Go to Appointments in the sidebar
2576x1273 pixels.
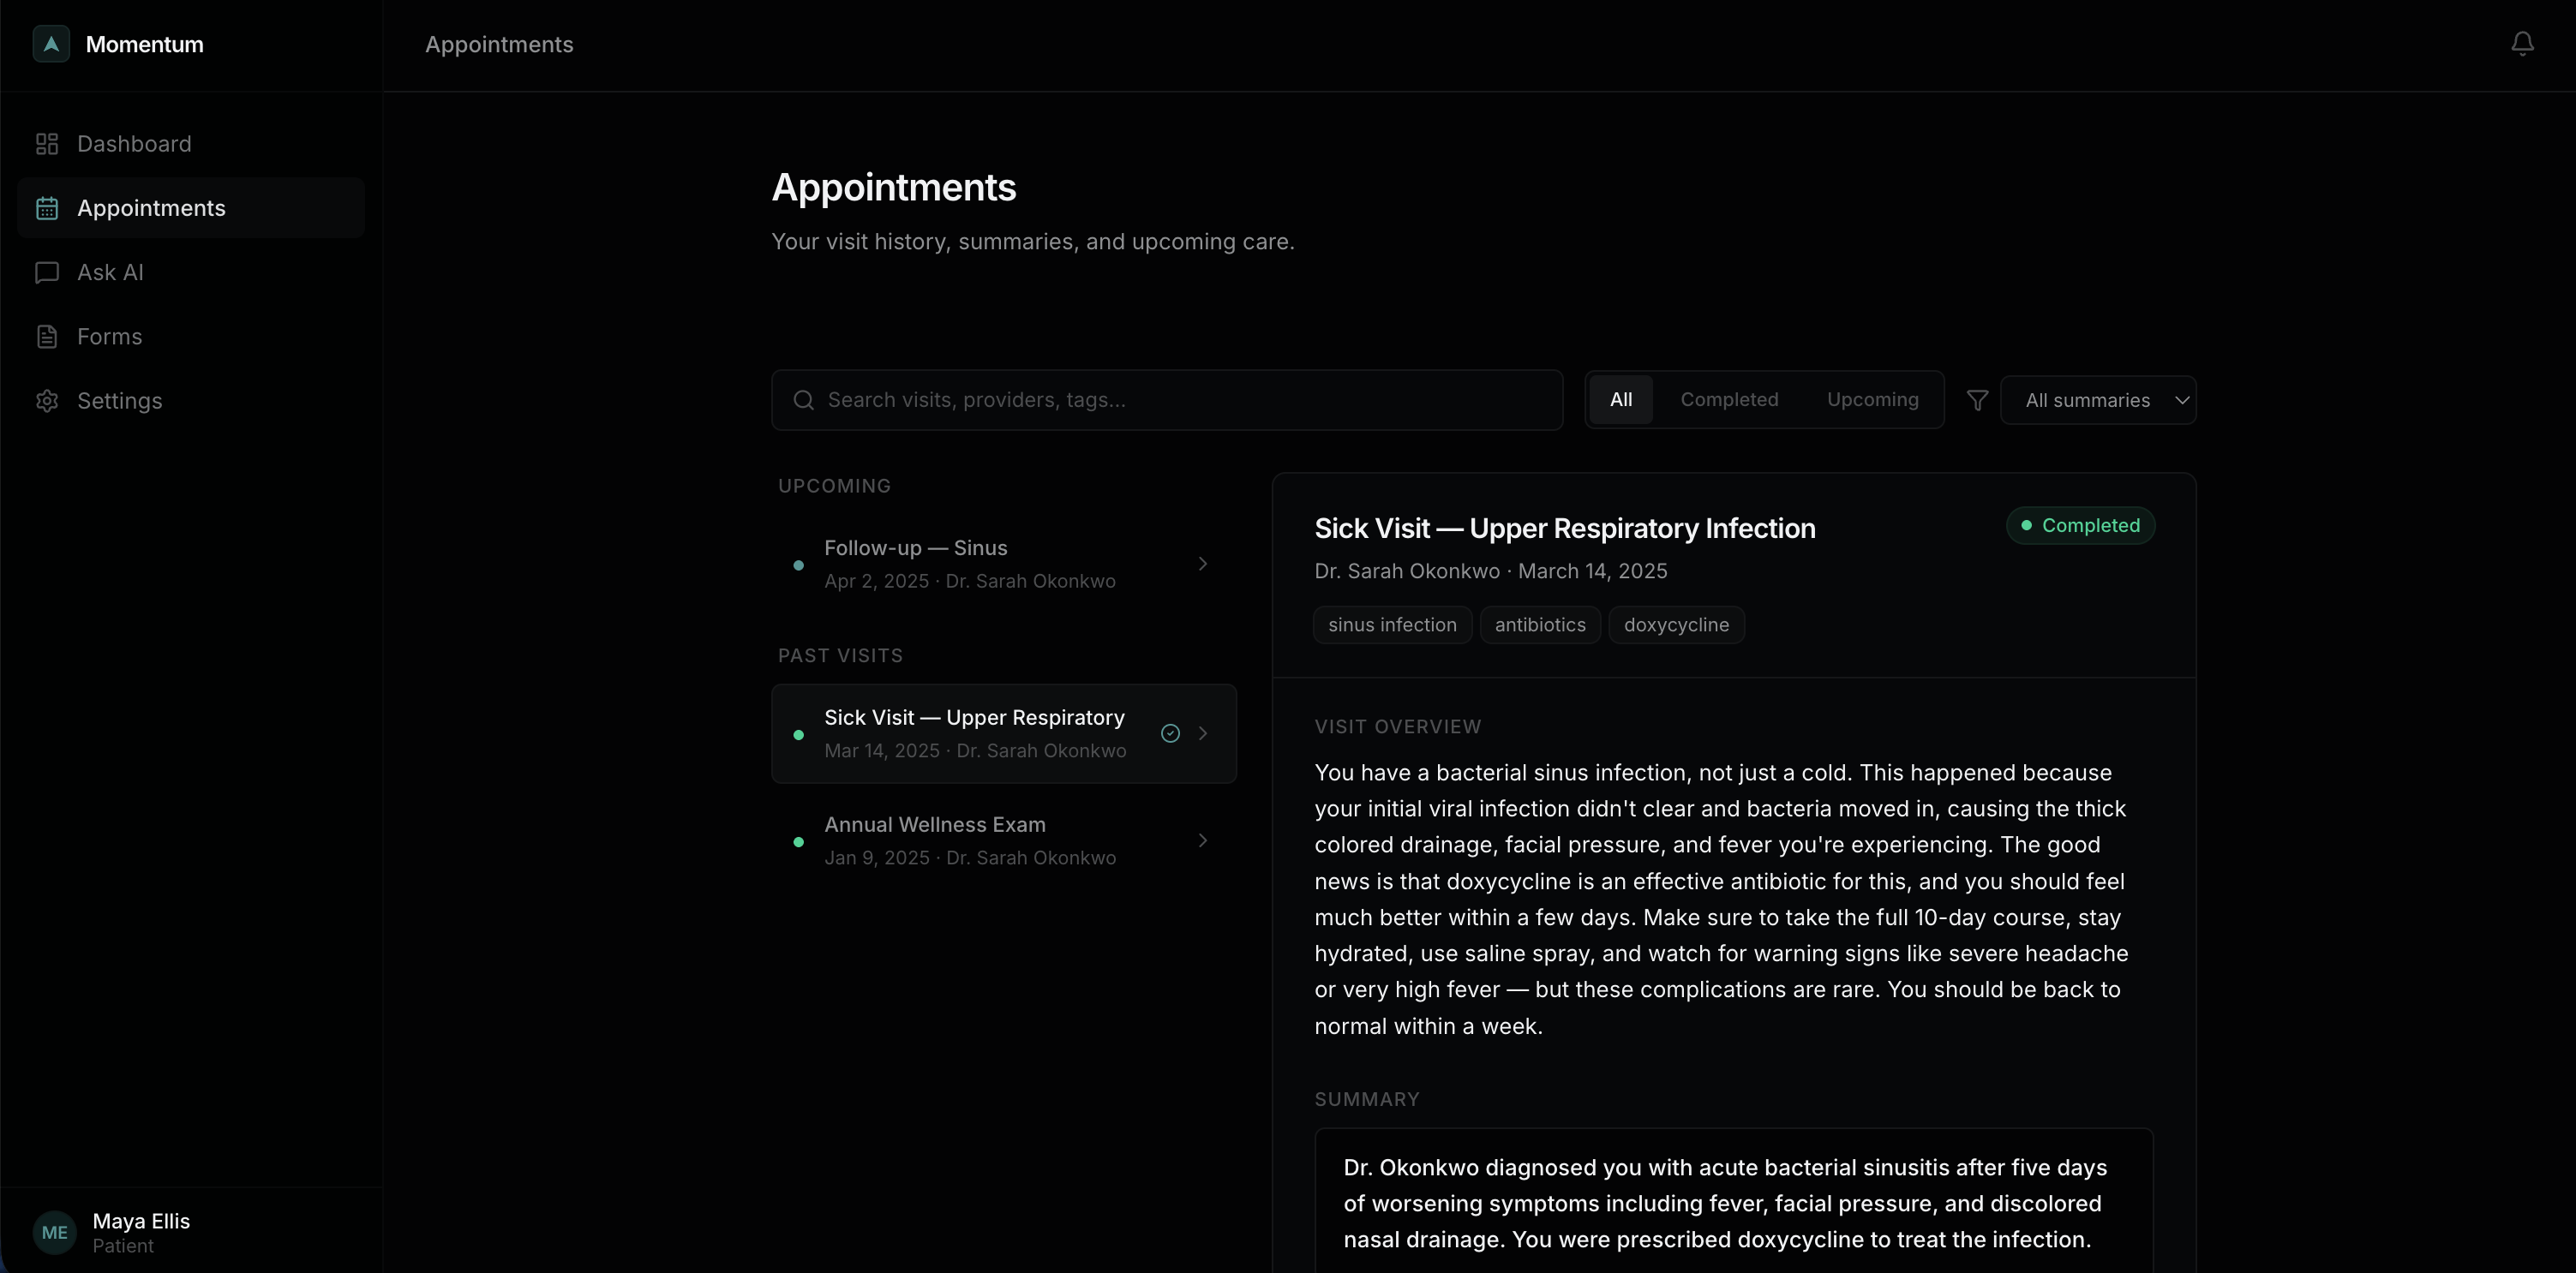click(151, 208)
